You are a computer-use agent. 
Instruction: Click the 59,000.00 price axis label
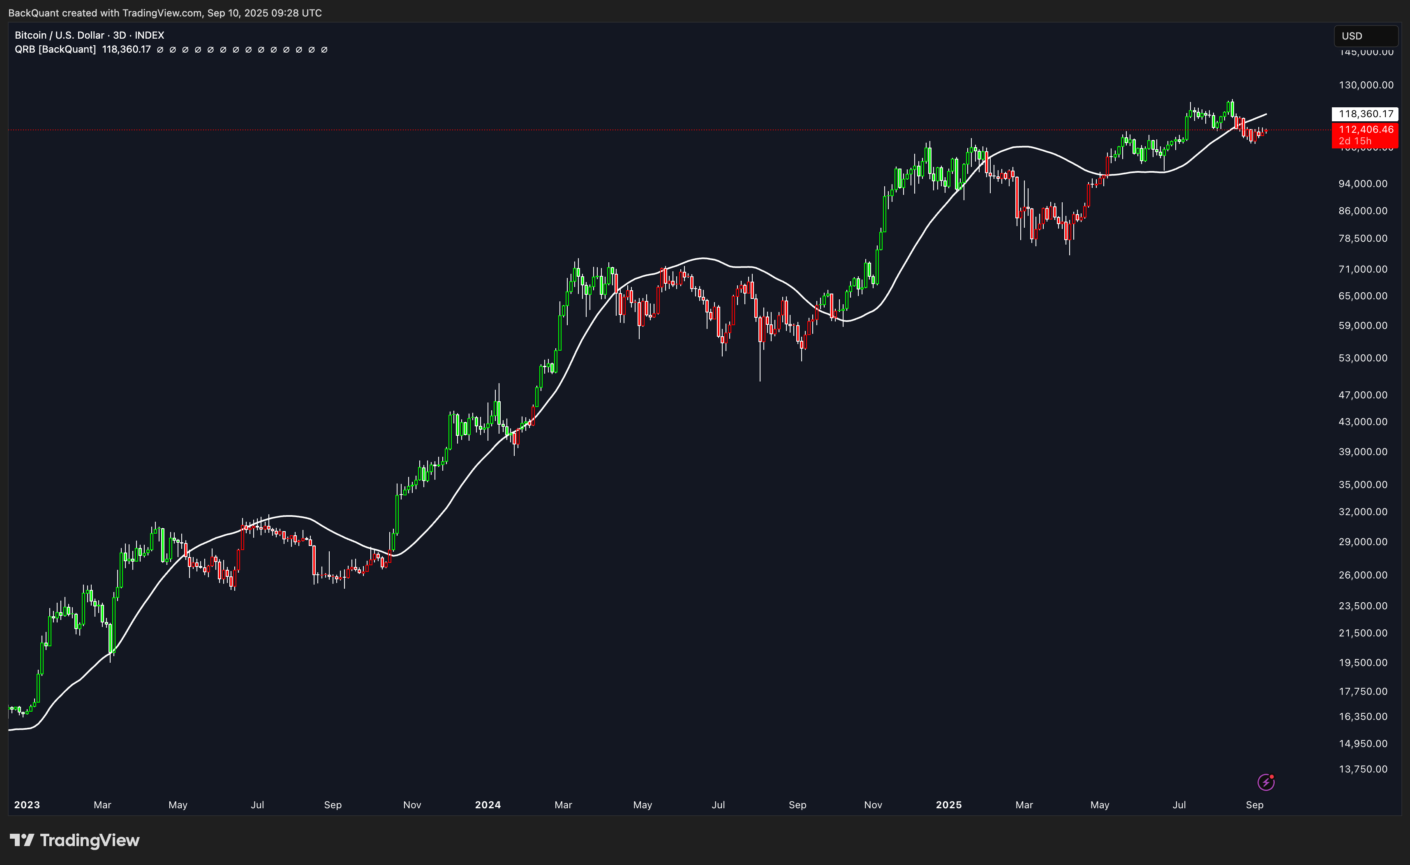tap(1362, 326)
